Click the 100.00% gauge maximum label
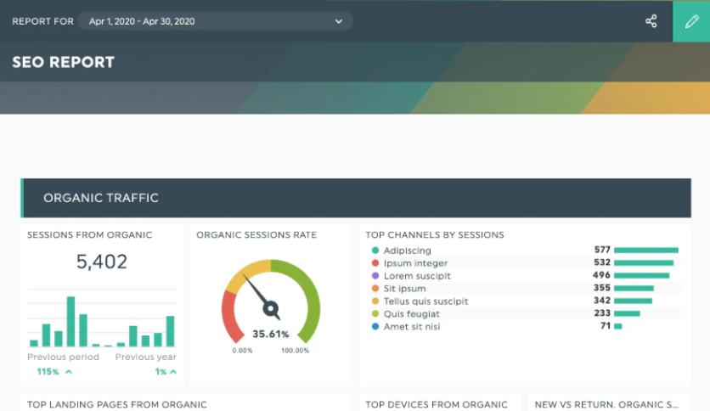Image resolution: width=710 pixels, height=411 pixels. (x=295, y=351)
